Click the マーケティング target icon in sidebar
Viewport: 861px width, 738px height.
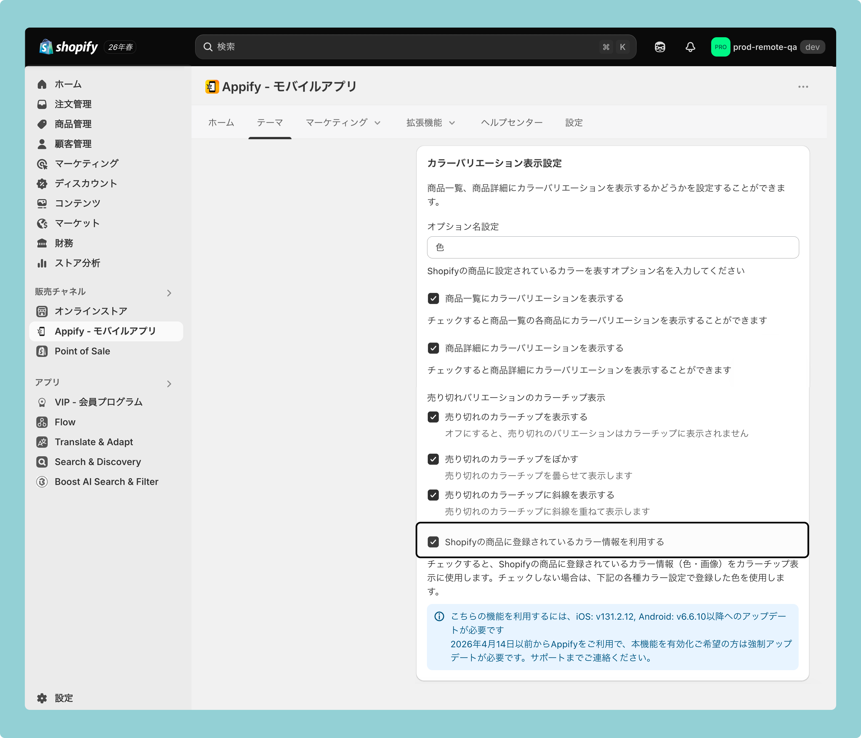click(42, 164)
